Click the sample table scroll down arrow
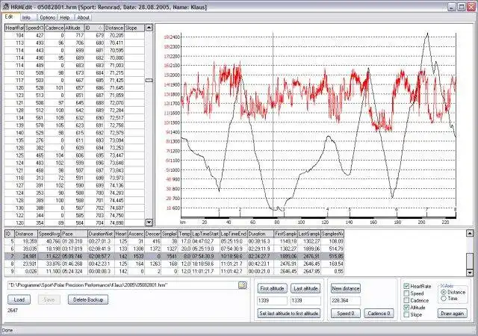This screenshot has height=336, width=478. coord(149,223)
